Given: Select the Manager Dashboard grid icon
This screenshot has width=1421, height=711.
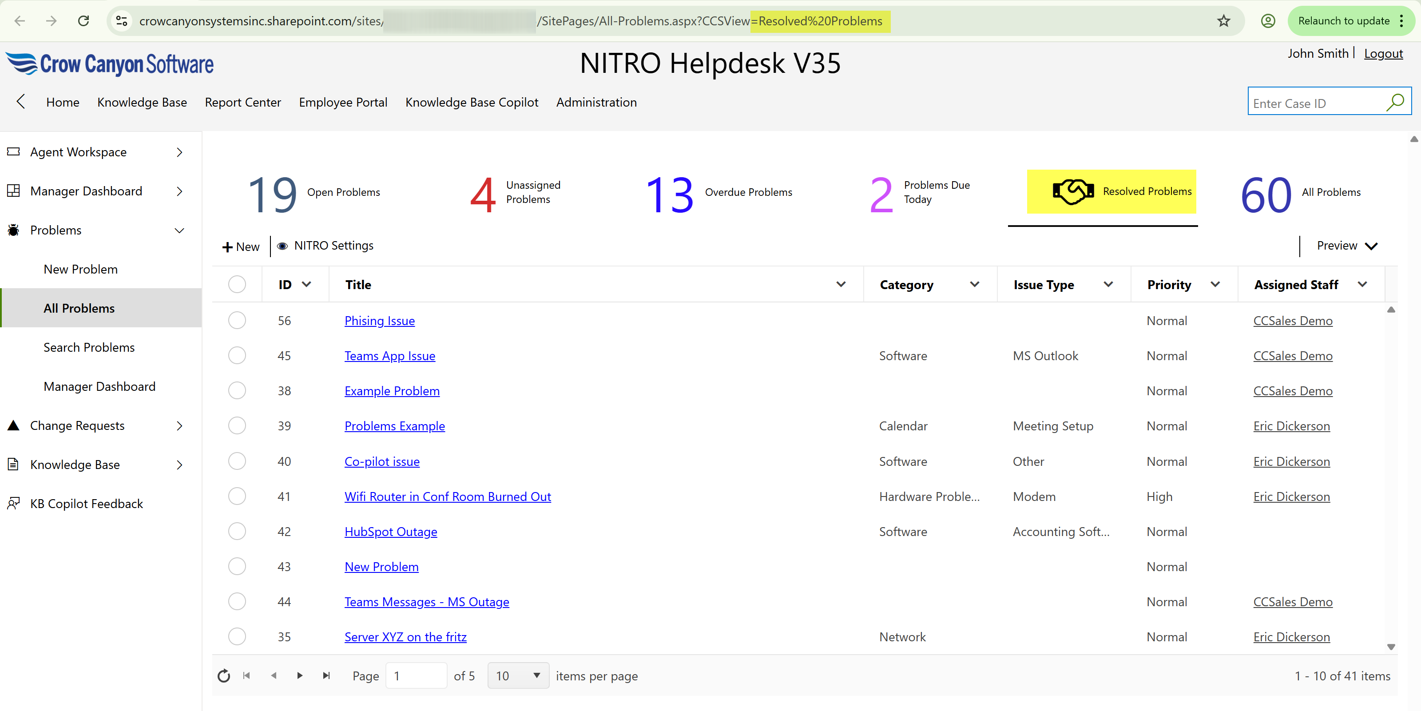Looking at the screenshot, I should pyautogui.click(x=13, y=191).
